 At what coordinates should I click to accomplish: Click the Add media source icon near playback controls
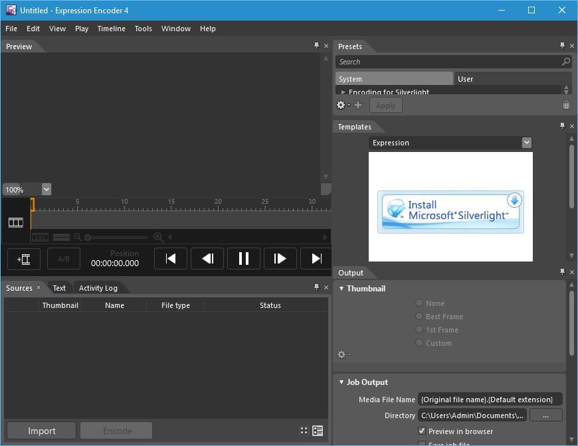point(23,258)
